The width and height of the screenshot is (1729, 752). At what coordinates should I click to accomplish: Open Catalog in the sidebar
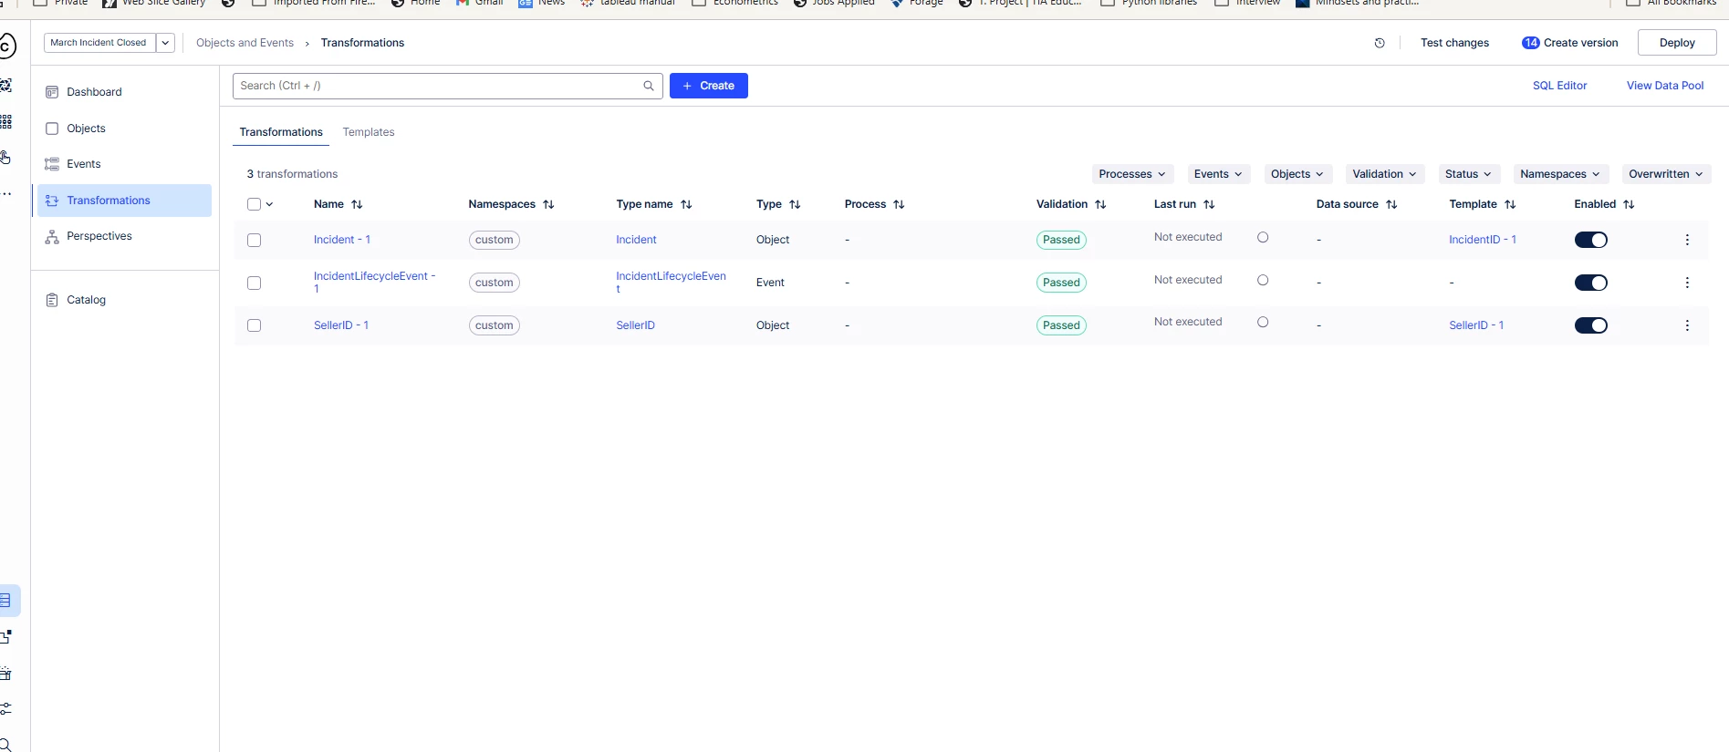124,300
